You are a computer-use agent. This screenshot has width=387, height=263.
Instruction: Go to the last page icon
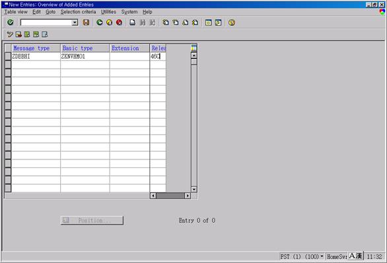[195, 22]
